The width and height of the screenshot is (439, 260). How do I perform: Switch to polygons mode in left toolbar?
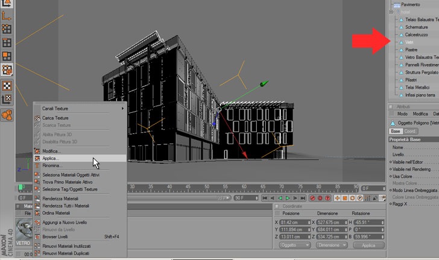[x=7, y=56]
